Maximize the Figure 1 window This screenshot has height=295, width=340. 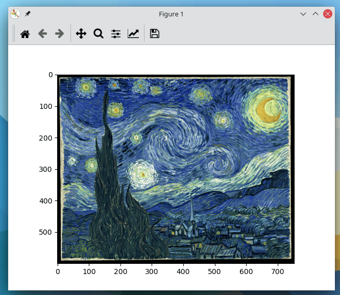coord(315,14)
